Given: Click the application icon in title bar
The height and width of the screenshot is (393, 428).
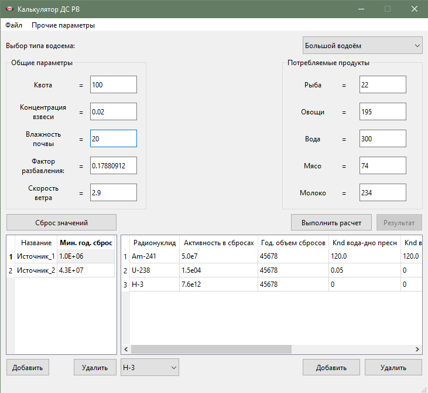Looking at the screenshot, I should pos(9,9).
